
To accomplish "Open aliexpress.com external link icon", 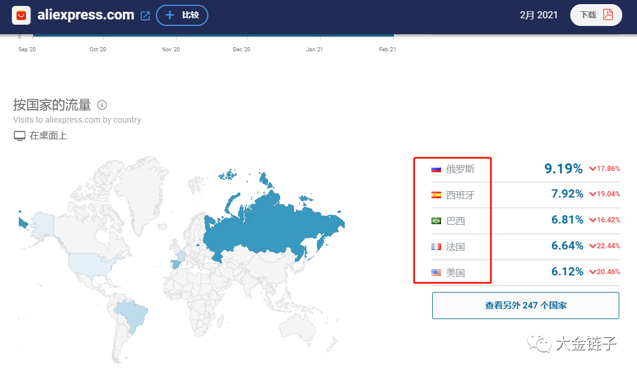I will 145,16.
